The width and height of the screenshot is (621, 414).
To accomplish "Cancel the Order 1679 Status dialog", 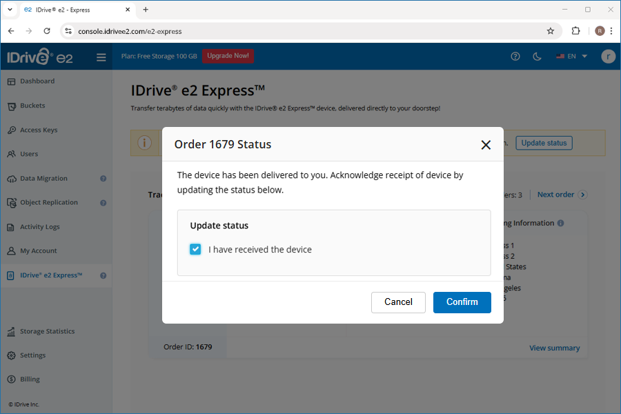I will [398, 302].
